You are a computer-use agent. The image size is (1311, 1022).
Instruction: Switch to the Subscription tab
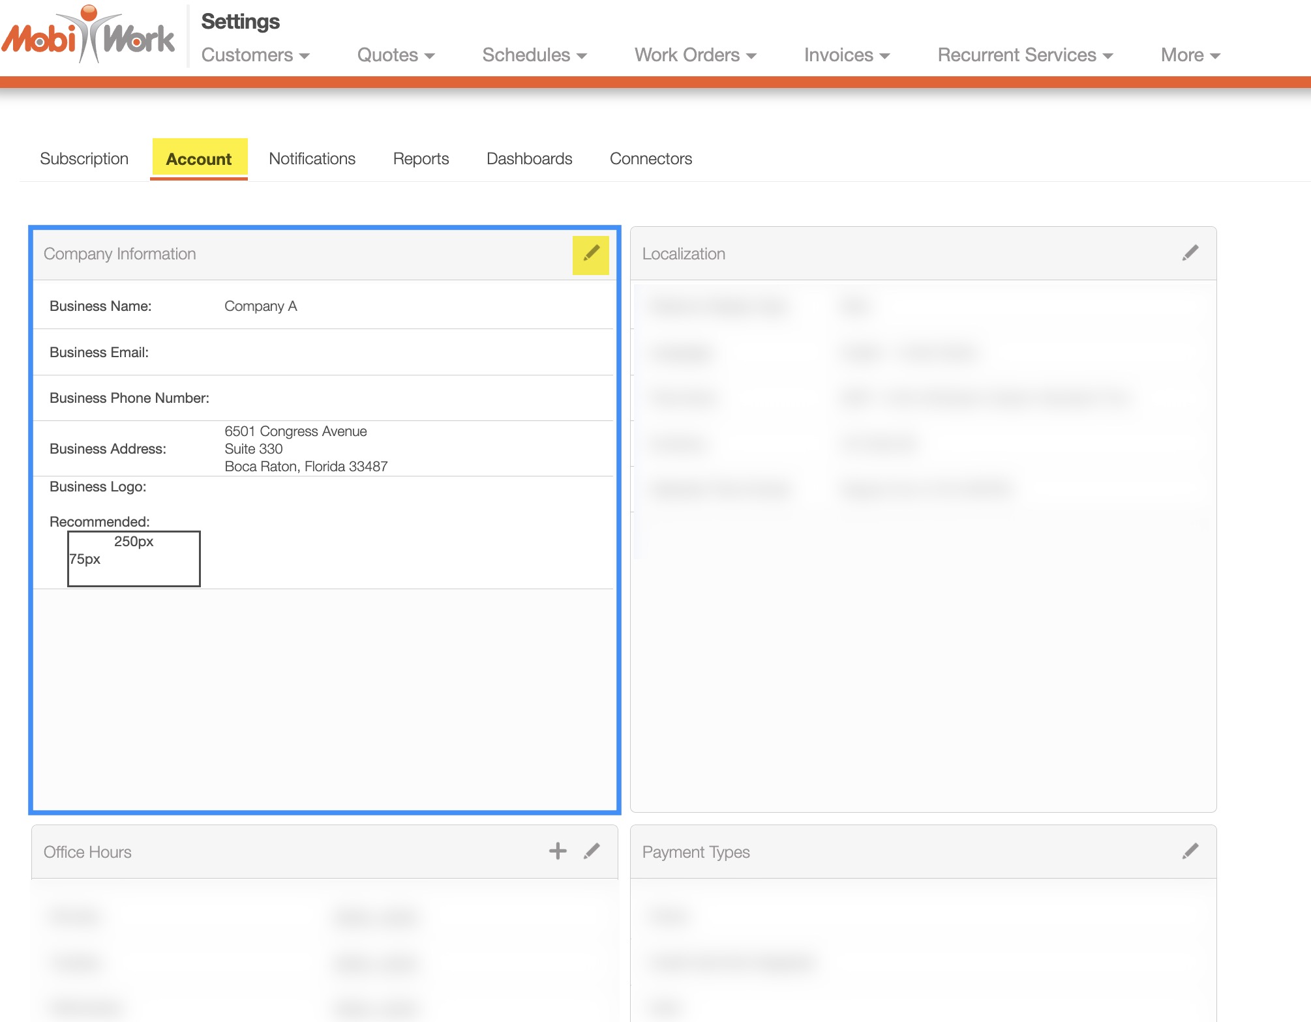[84, 159]
